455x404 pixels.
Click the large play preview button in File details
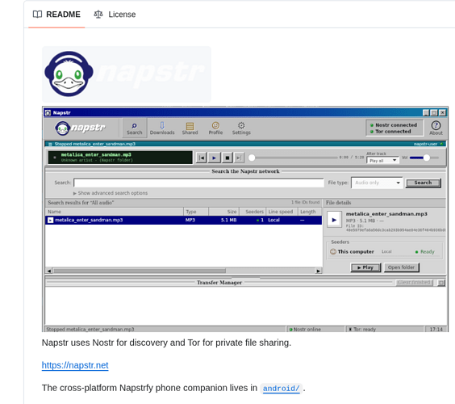pos(334,220)
